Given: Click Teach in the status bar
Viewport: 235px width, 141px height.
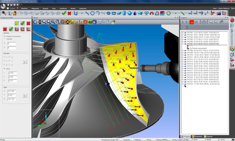Looking at the screenshot, I should [x=148, y=140].
